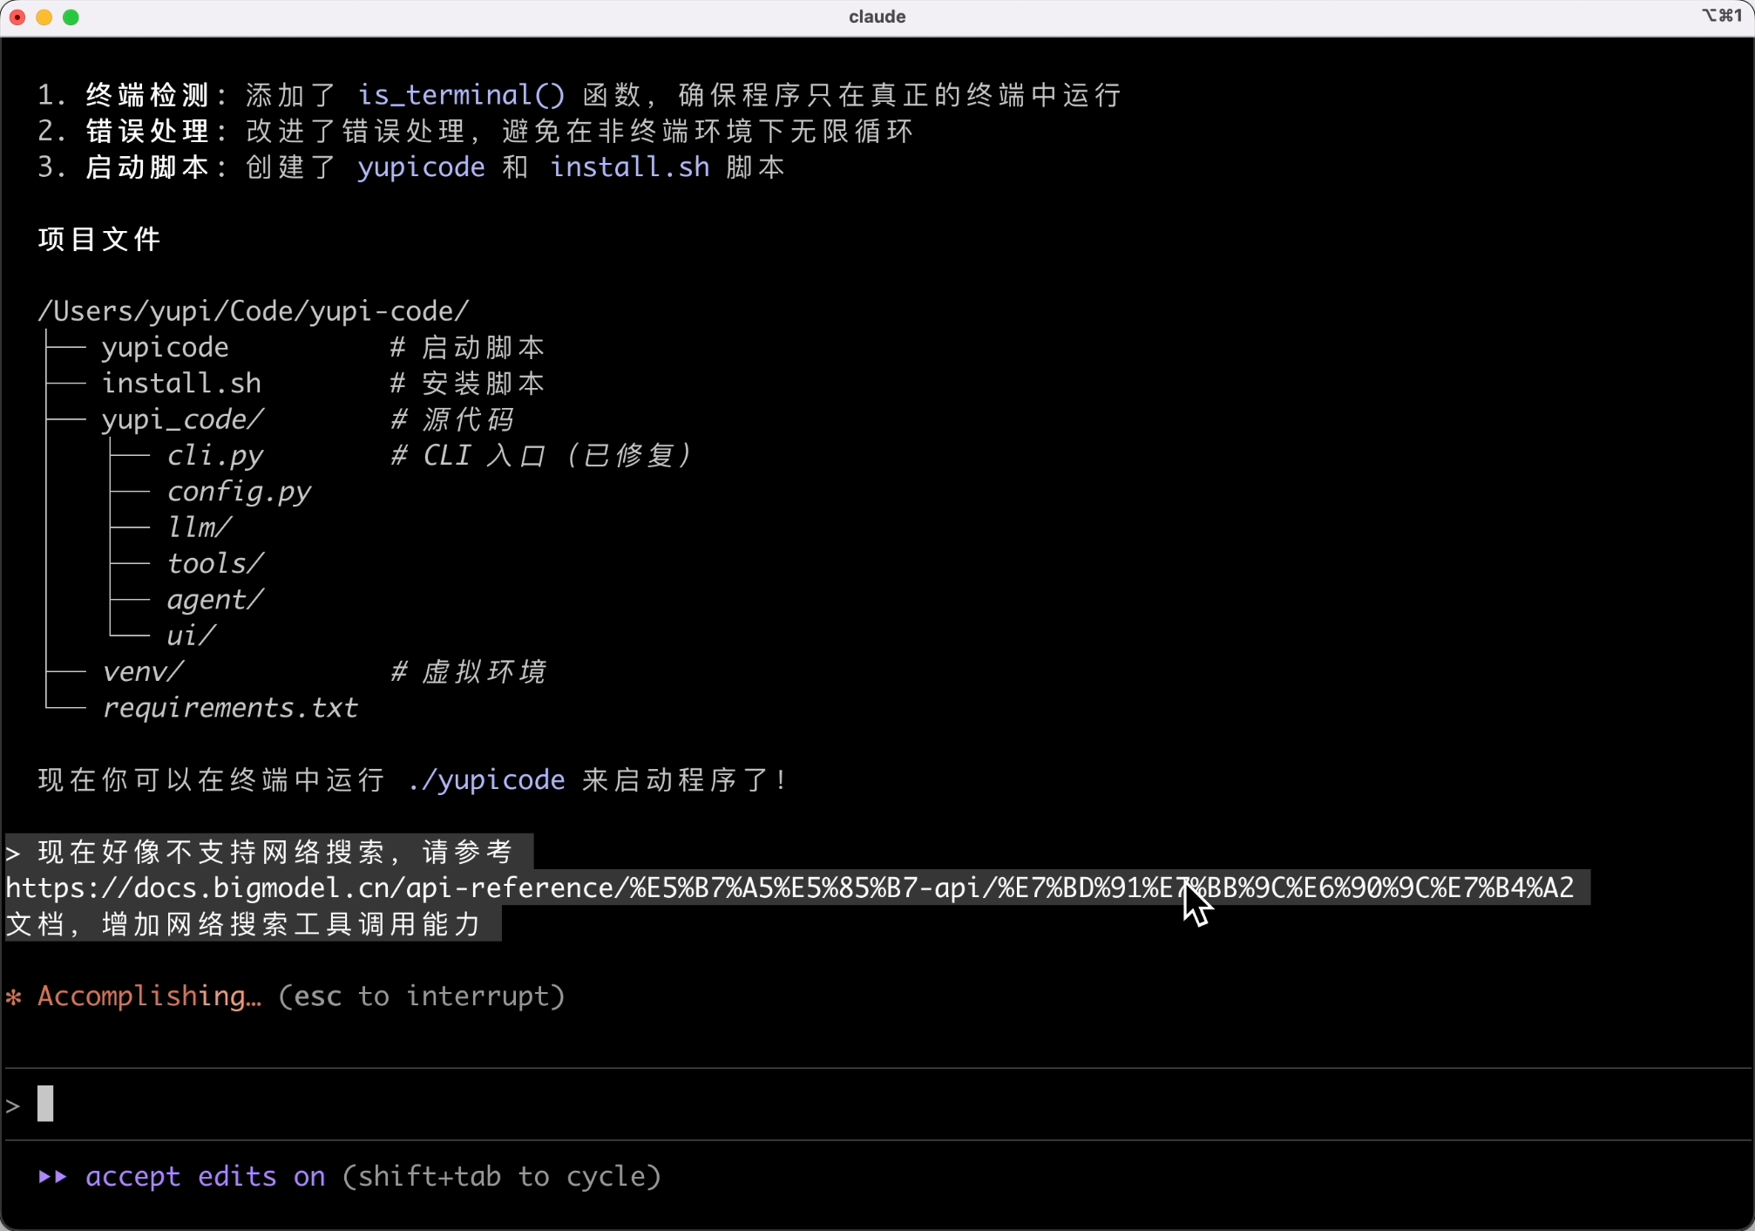Click the esc to interrupt hint
The image size is (1755, 1231).
point(421,996)
